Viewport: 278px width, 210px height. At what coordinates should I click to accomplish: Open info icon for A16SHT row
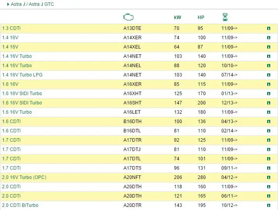(x=269, y=103)
